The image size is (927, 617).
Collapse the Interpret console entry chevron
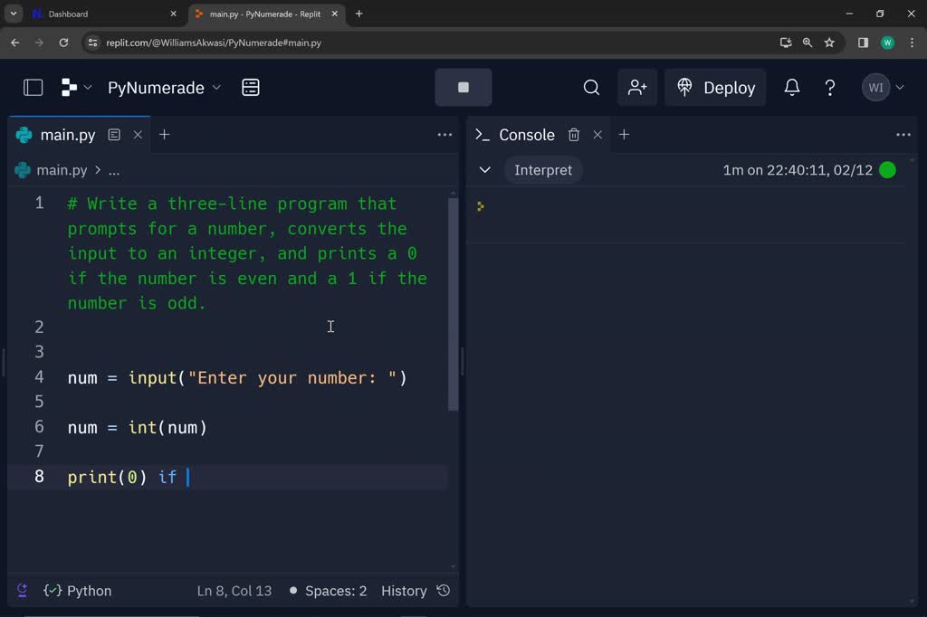pos(485,170)
